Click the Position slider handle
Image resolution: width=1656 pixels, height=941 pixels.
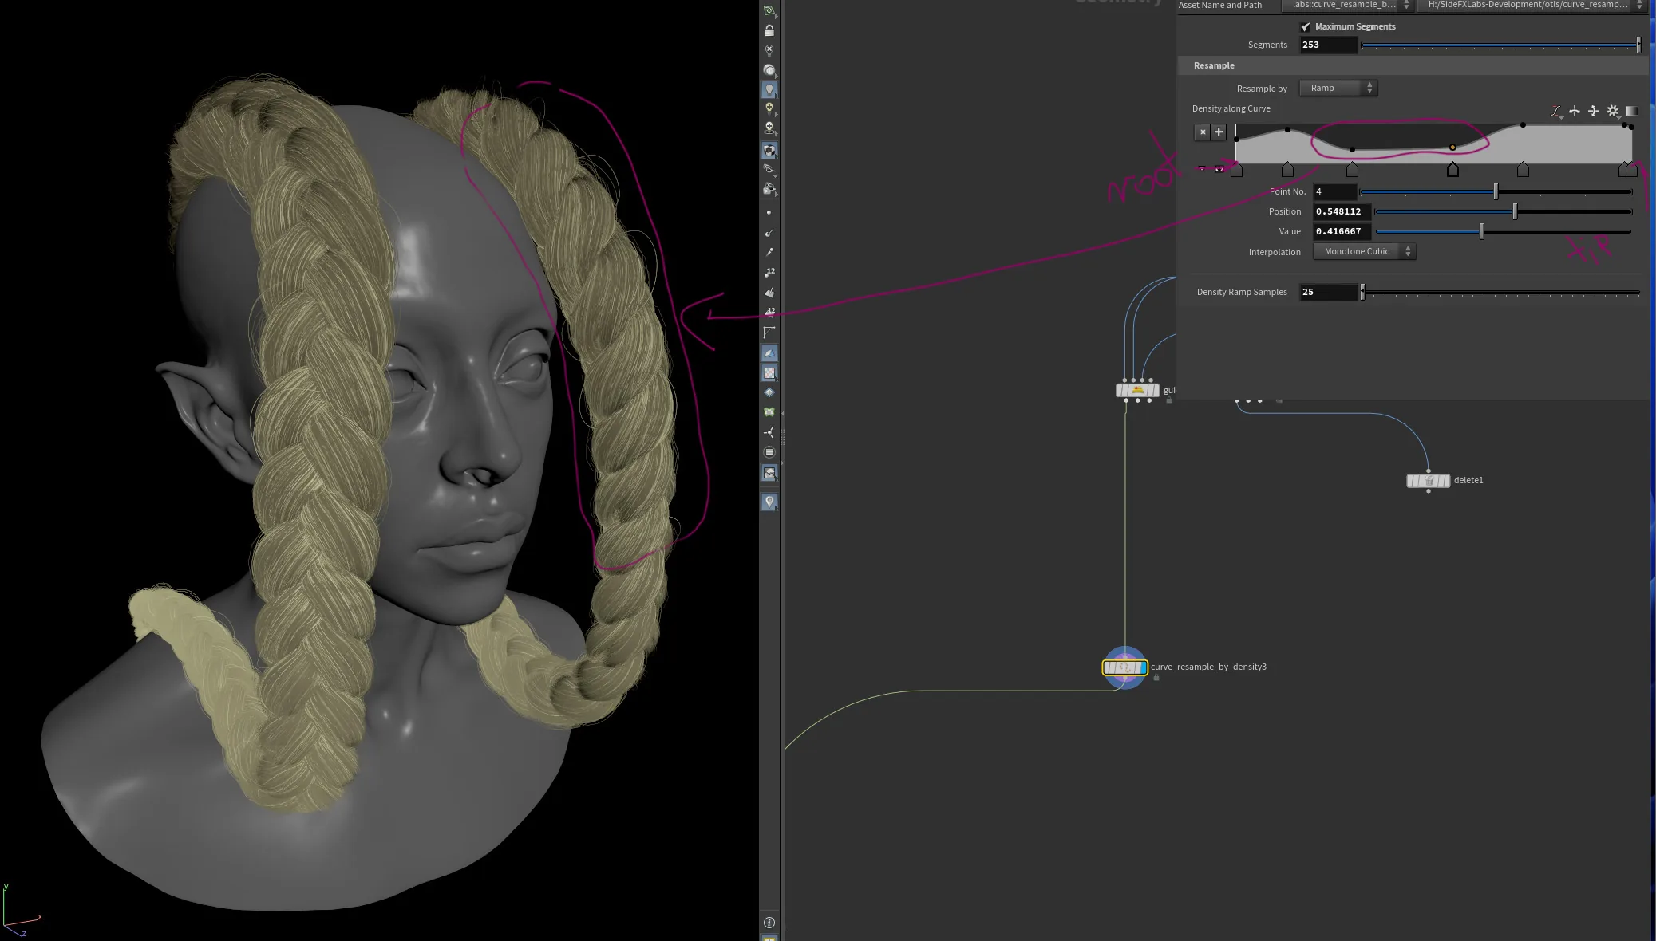[x=1515, y=211]
